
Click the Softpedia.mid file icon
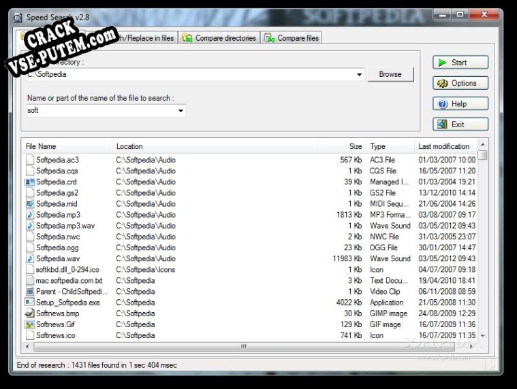pos(30,204)
